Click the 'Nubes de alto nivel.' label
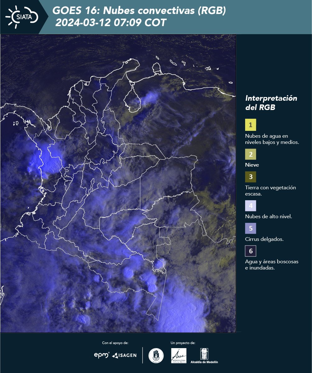Screen dimensions: 312x373 (x=268, y=217)
